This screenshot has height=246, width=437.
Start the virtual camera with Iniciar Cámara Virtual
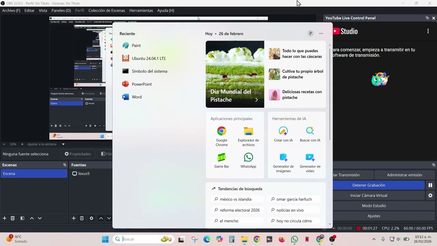[369, 195]
